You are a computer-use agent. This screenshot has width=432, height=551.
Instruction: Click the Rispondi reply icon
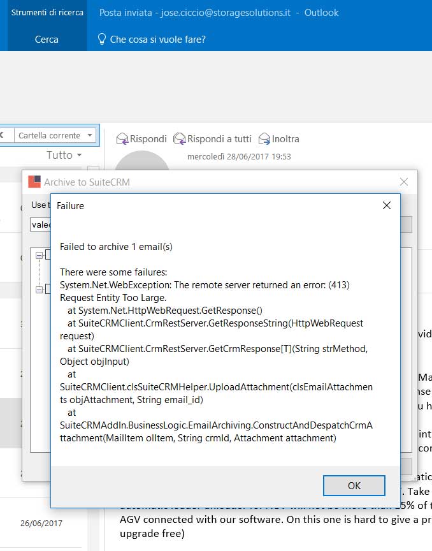(x=122, y=139)
